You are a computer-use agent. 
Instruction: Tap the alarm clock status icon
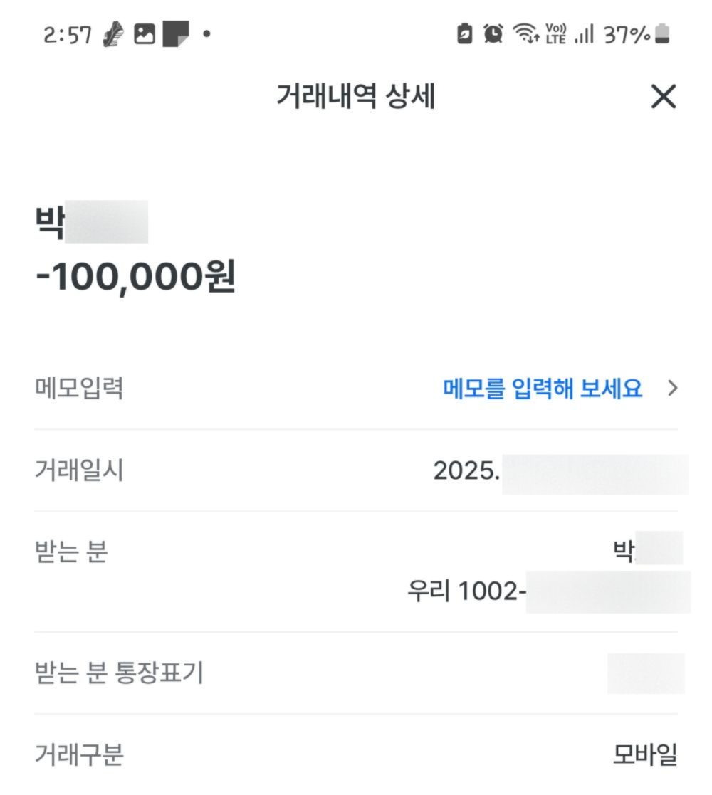coord(493,33)
